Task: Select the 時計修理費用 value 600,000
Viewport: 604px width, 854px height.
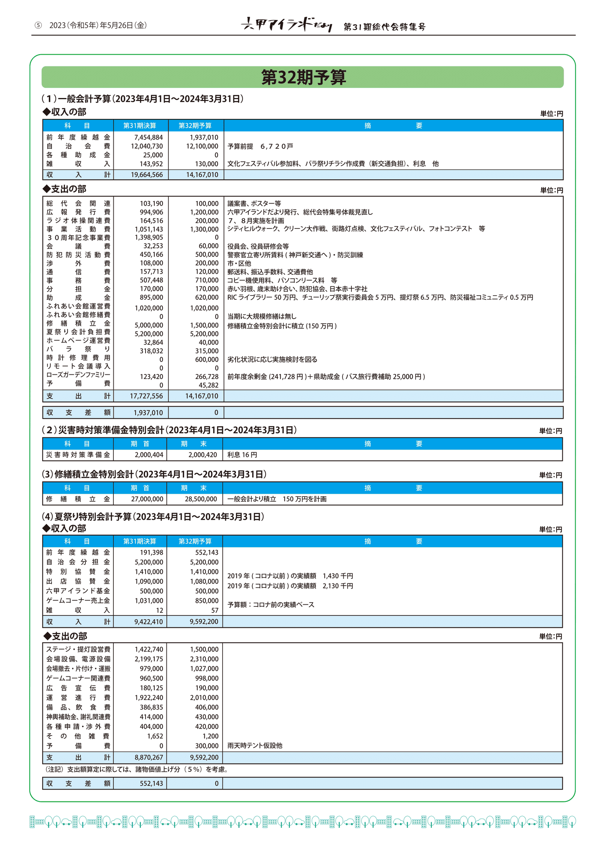Action: pos(207,359)
